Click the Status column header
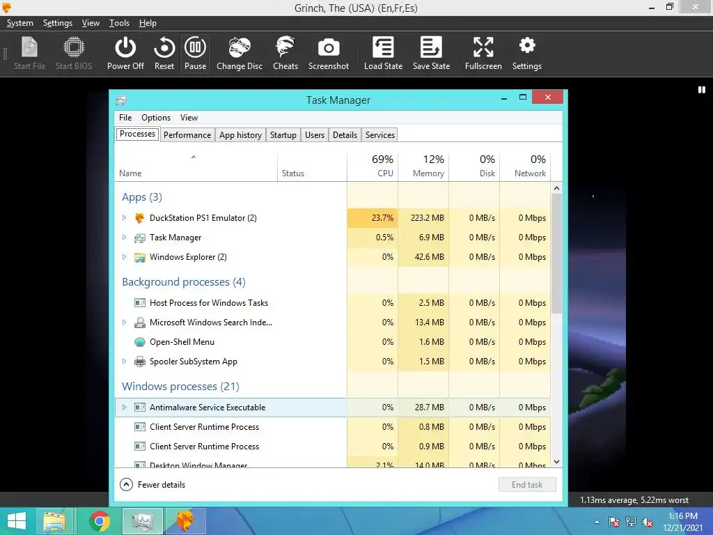The image size is (713, 535). coord(312,166)
